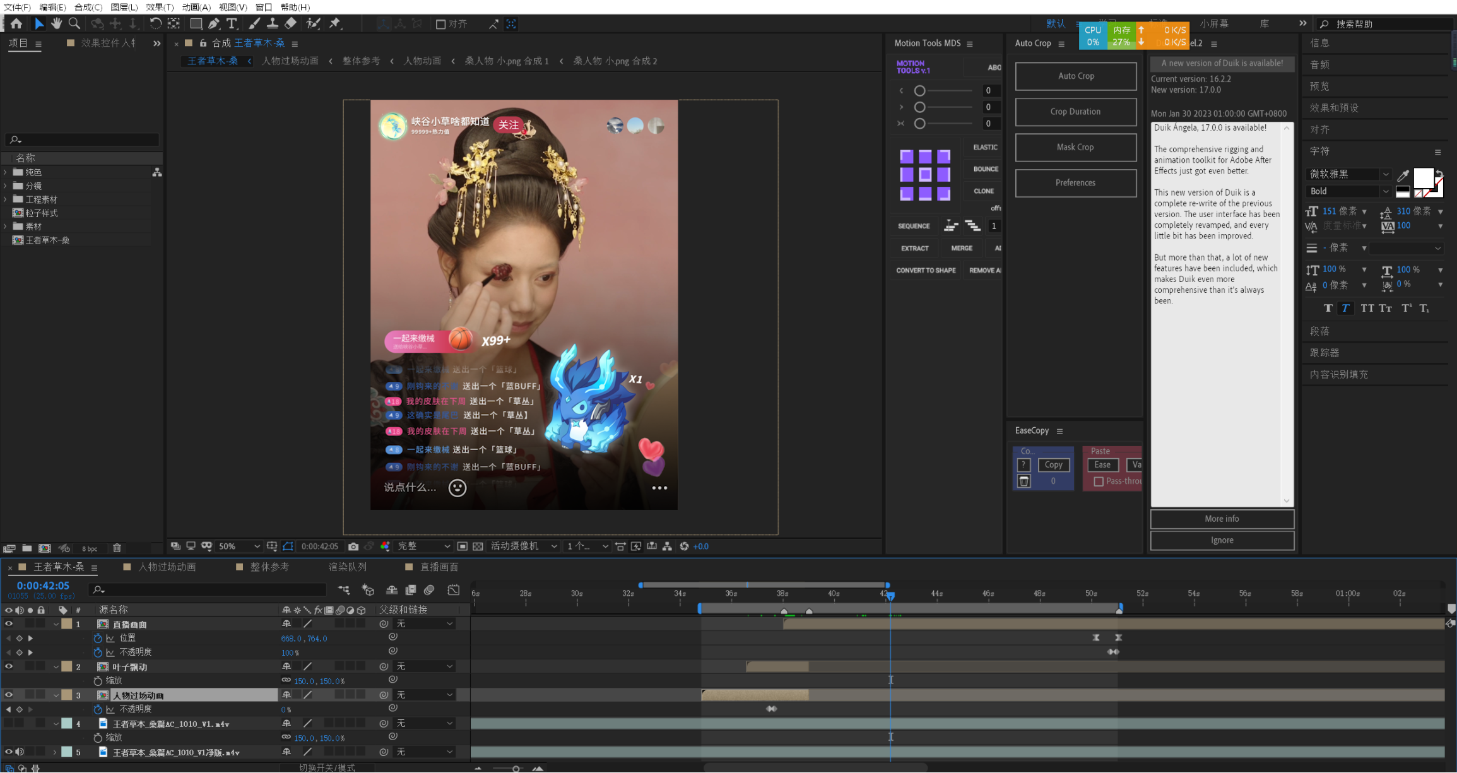Take snapshot with camera icon in viewer
The height and width of the screenshot is (773, 1457).
[x=353, y=546]
